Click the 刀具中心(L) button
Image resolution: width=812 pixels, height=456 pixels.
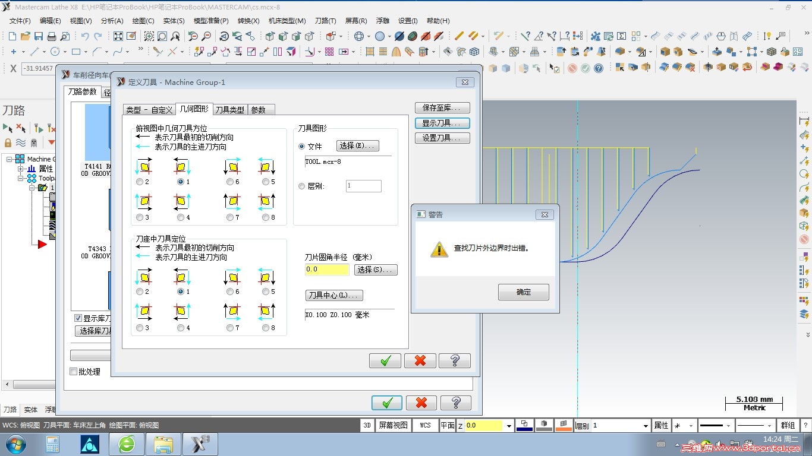tap(334, 295)
